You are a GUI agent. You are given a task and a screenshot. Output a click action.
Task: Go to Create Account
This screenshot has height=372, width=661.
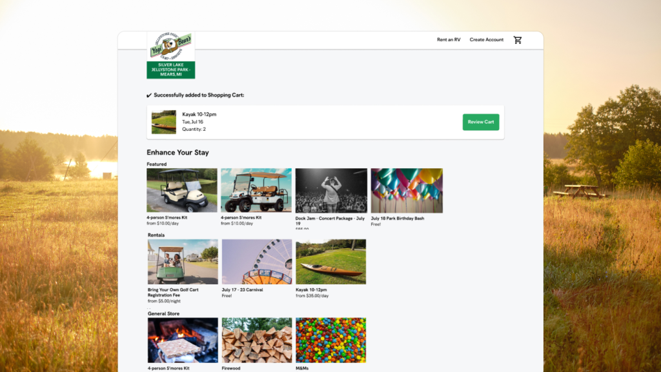click(x=486, y=40)
